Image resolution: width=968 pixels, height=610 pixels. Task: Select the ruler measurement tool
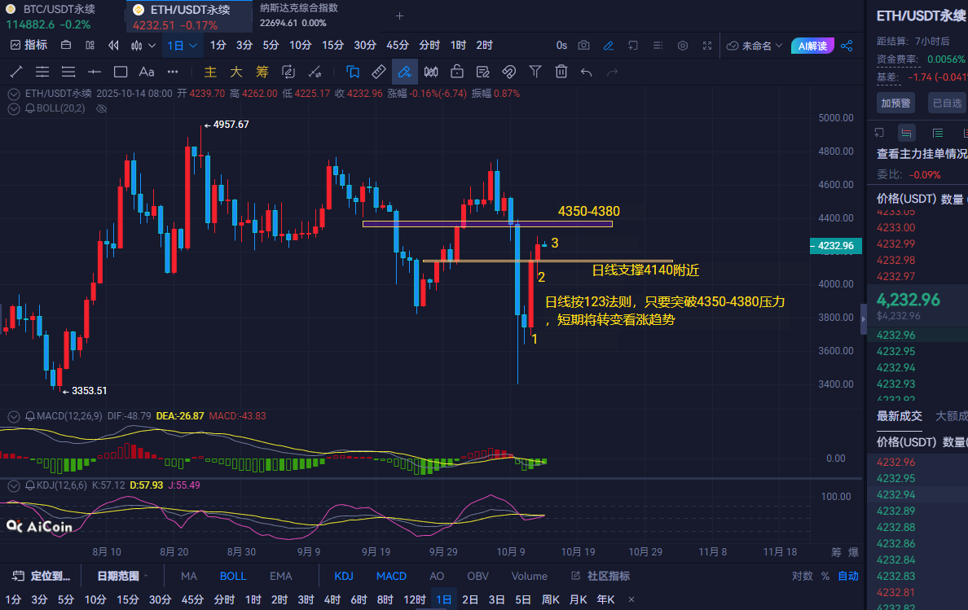[x=378, y=72]
